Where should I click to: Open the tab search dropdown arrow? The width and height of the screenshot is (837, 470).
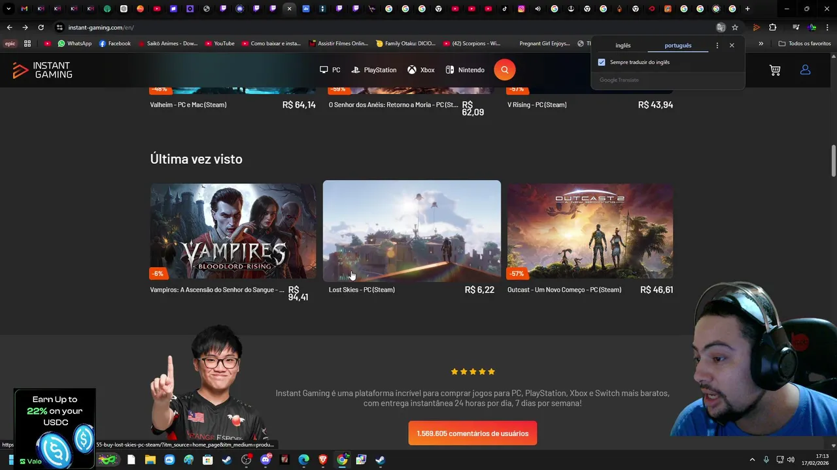pos(9,9)
